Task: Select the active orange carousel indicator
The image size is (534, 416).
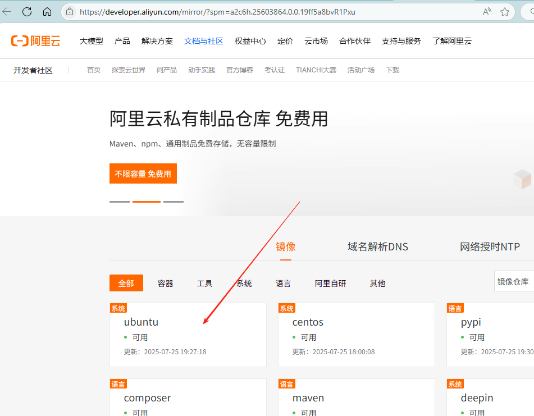Action: click(x=147, y=202)
